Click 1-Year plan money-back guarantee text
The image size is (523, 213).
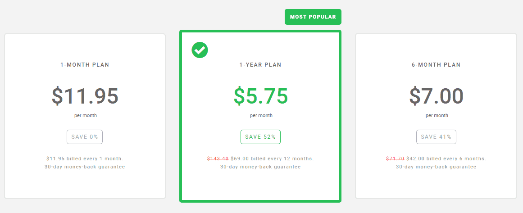[260, 167]
